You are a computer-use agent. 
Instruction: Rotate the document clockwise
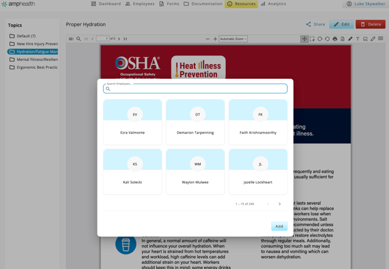click(x=320, y=39)
